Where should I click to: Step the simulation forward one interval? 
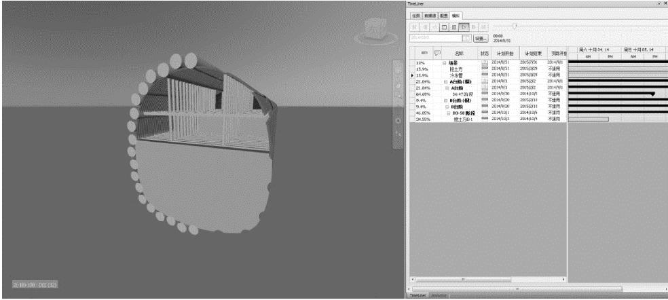pos(474,27)
